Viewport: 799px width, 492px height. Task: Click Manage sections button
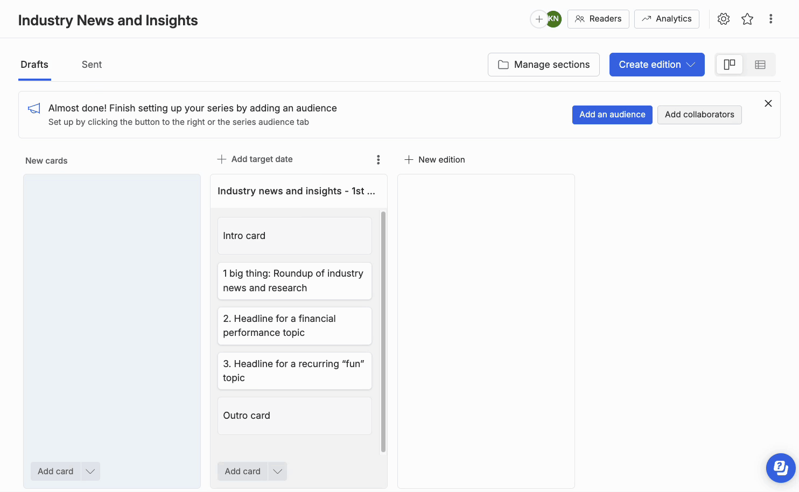tap(544, 65)
